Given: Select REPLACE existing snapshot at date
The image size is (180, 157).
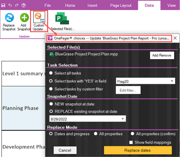Looking at the screenshot, I should coord(51,111).
